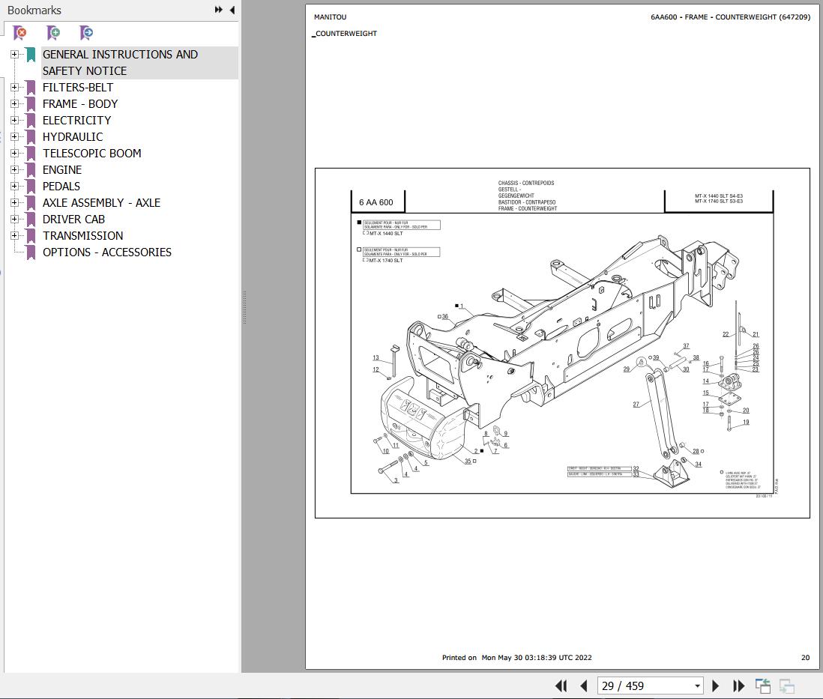This screenshot has height=699, width=823.
Task: Click the bookmark icon beside HYDRAULIC
Action: (x=31, y=137)
